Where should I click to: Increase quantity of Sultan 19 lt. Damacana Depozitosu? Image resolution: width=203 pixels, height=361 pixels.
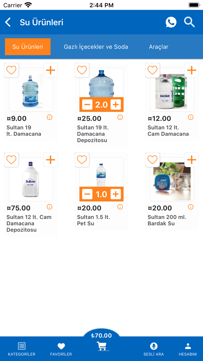pos(116,104)
